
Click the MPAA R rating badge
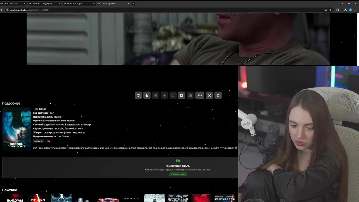point(38,141)
